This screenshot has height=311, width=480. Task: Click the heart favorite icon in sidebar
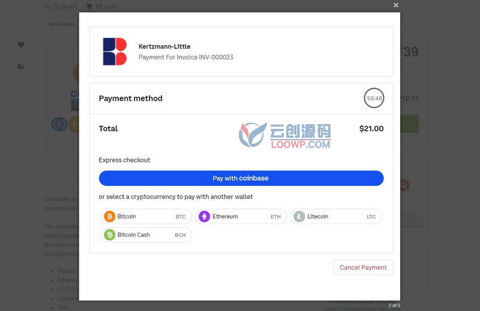pyautogui.click(x=21, y=45)
